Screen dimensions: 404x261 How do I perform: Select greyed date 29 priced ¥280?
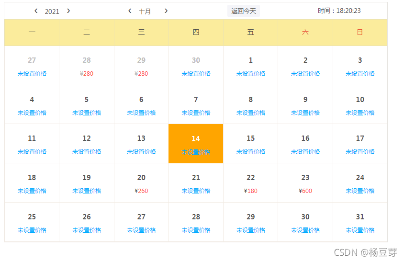(141, 66)
